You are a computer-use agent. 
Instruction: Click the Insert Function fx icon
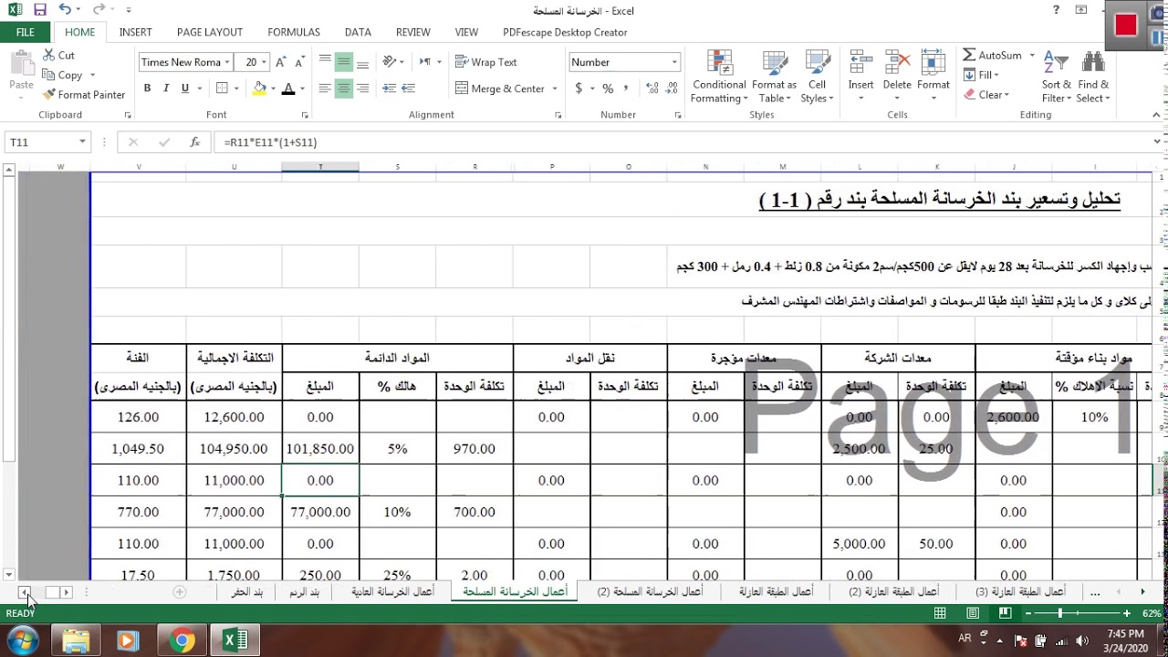coord(194,142)
